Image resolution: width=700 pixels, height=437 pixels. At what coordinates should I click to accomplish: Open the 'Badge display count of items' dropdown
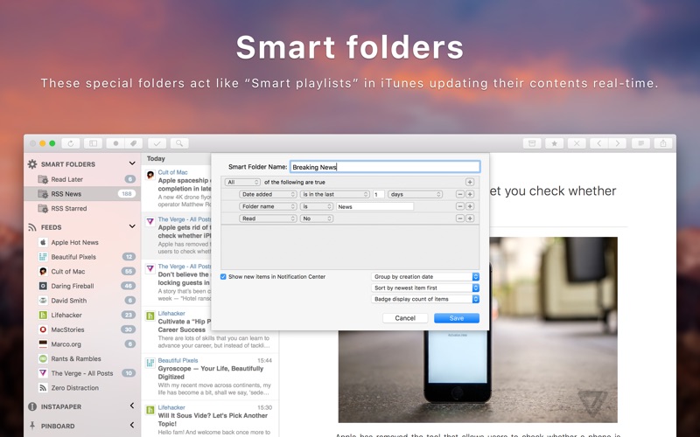[x=426, y=299]
